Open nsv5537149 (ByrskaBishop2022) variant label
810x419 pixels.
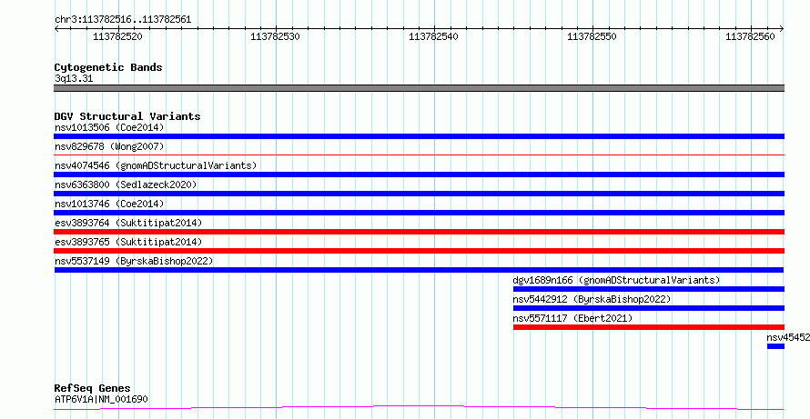(134, 261)
